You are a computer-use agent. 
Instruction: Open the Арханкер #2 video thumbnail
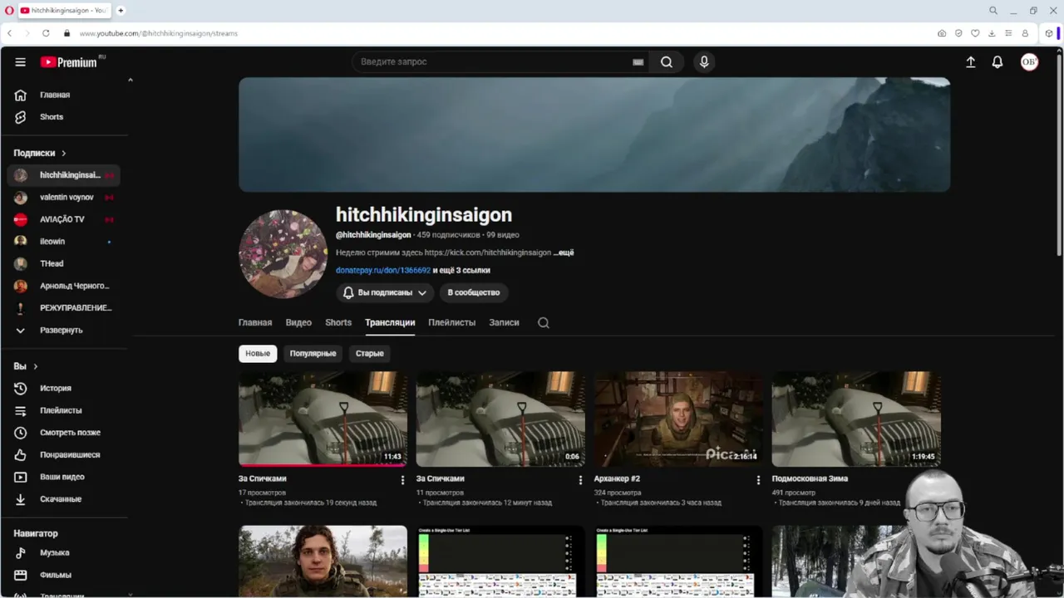tap(678, 419)
